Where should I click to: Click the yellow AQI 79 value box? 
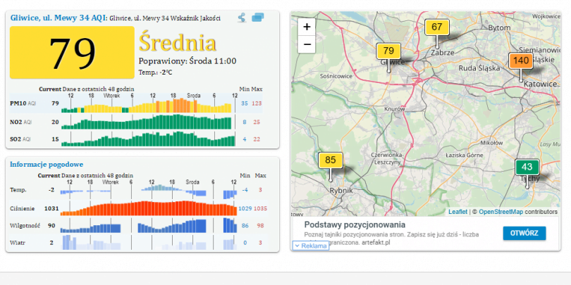tap(71, 53)
